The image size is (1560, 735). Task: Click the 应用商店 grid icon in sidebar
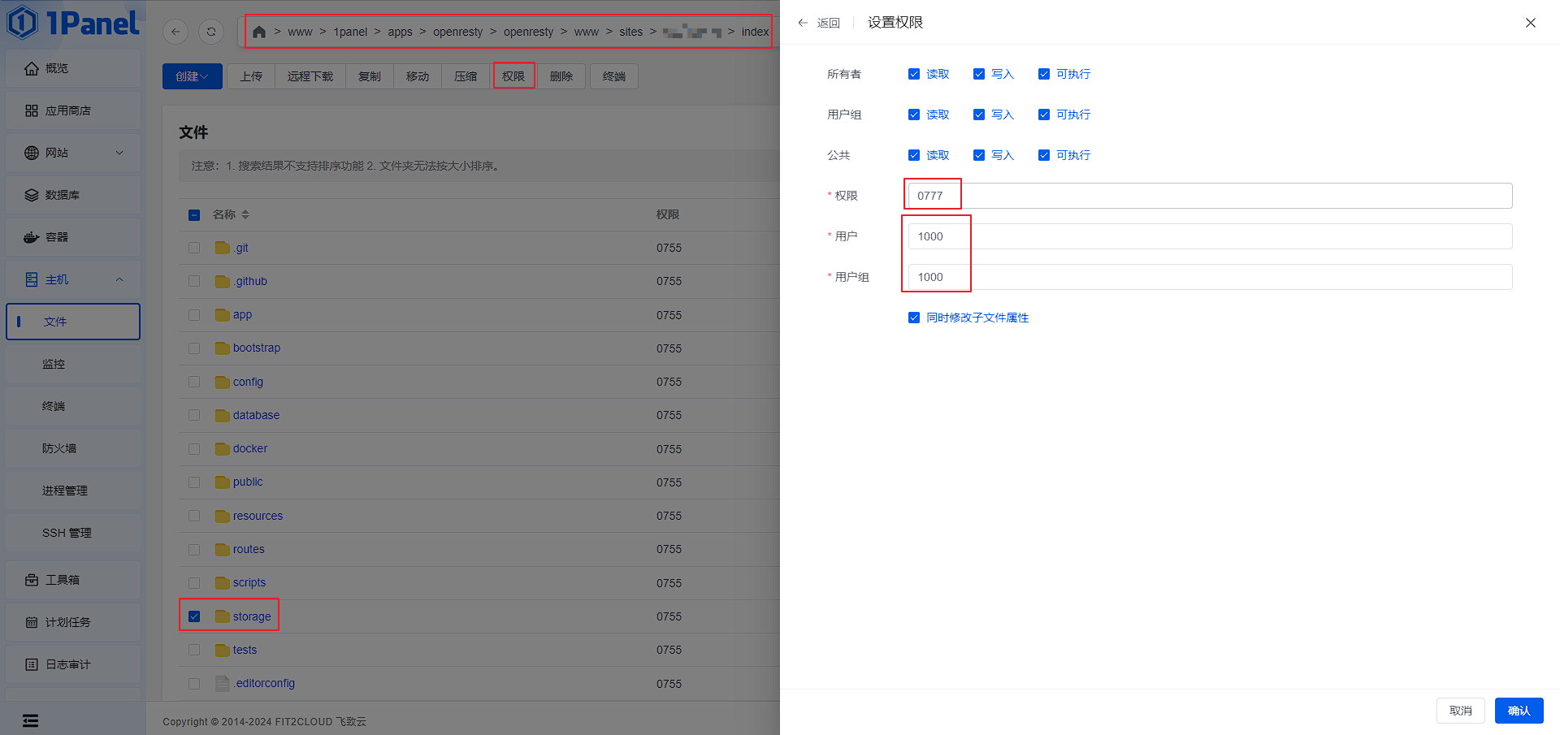31,110
